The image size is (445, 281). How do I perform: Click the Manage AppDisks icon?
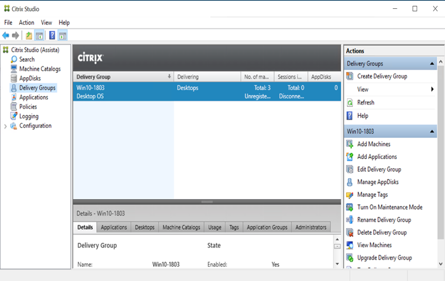point(349,182)
